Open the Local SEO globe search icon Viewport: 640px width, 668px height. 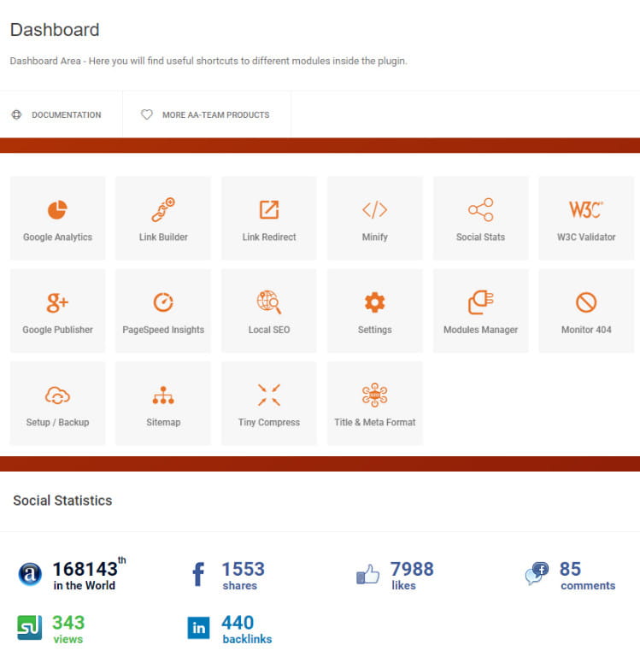coord(269,302)
